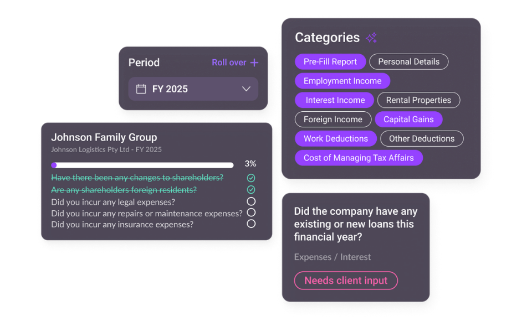Select the radio for legal expenses question
This screenshot has width=532, height=332.
point(251,201)
